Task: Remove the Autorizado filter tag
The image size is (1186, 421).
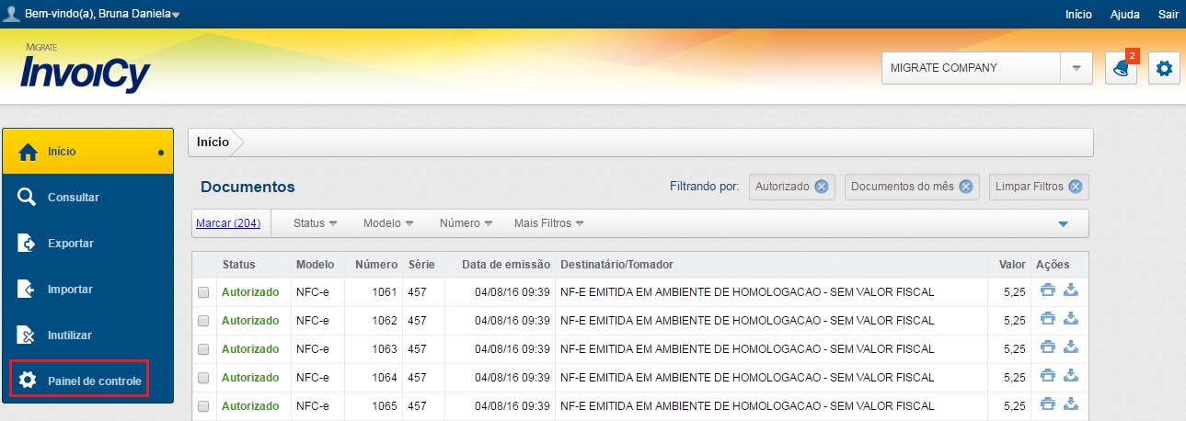Action: (821, 187)
